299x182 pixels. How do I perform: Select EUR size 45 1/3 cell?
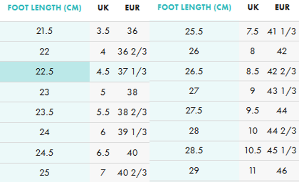pyautogui.click(x=282, y=150)
